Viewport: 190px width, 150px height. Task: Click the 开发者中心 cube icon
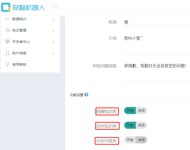pos(7,42)
